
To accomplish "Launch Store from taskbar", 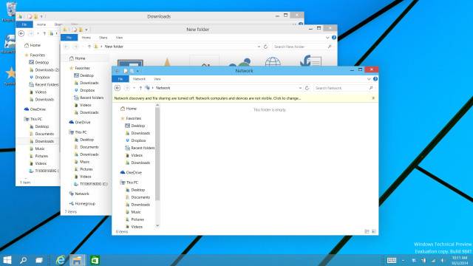I will (x=95, y=260).
